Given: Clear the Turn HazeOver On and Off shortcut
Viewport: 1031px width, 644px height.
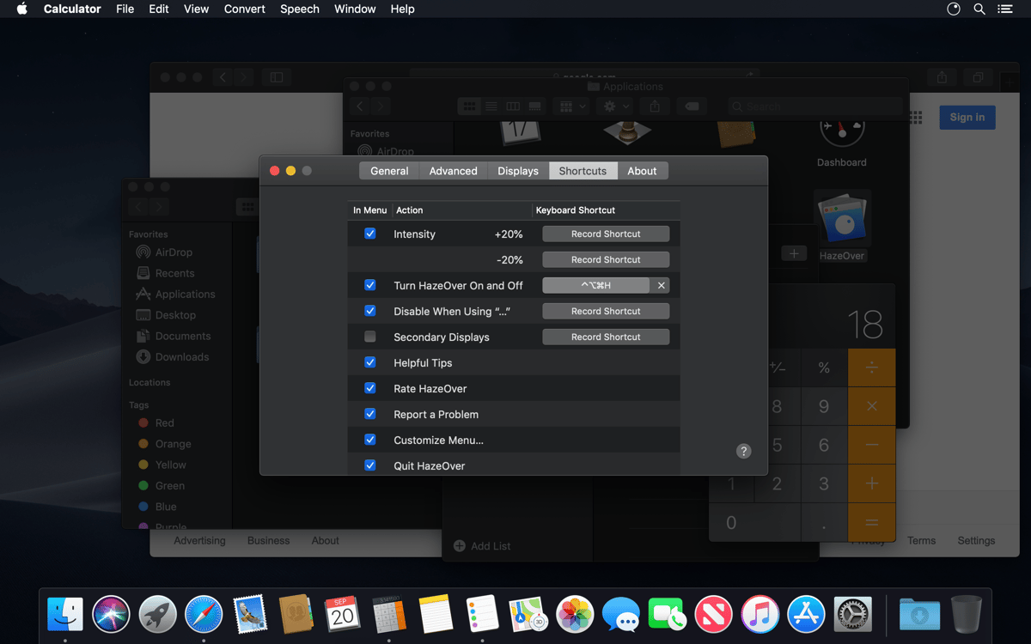Looking at the screenshot, I should click(x=661, y=284).
